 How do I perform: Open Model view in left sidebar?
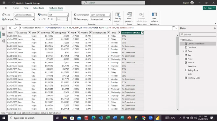[3, 41]
